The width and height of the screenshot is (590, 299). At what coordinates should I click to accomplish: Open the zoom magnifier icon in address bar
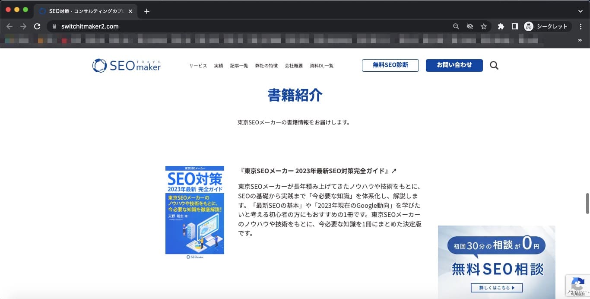coord(456,26)
